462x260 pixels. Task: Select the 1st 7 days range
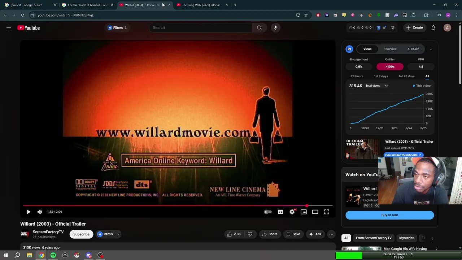click(381, 76)
